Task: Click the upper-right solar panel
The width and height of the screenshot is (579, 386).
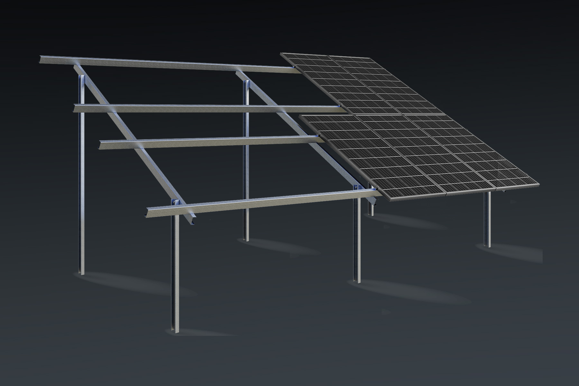Action: (386, 85)
